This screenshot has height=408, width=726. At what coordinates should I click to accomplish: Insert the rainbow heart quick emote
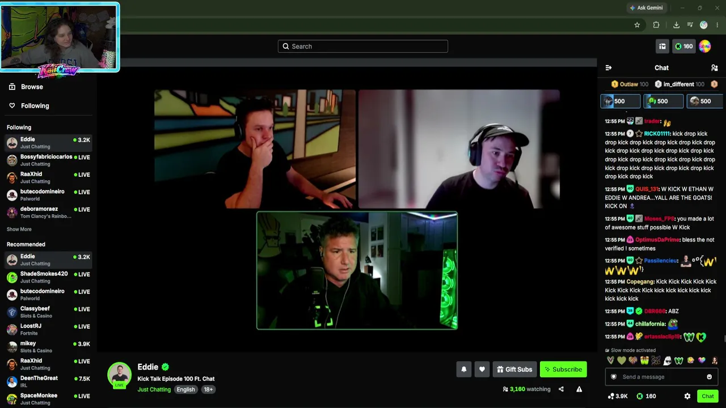click(702, 361)
